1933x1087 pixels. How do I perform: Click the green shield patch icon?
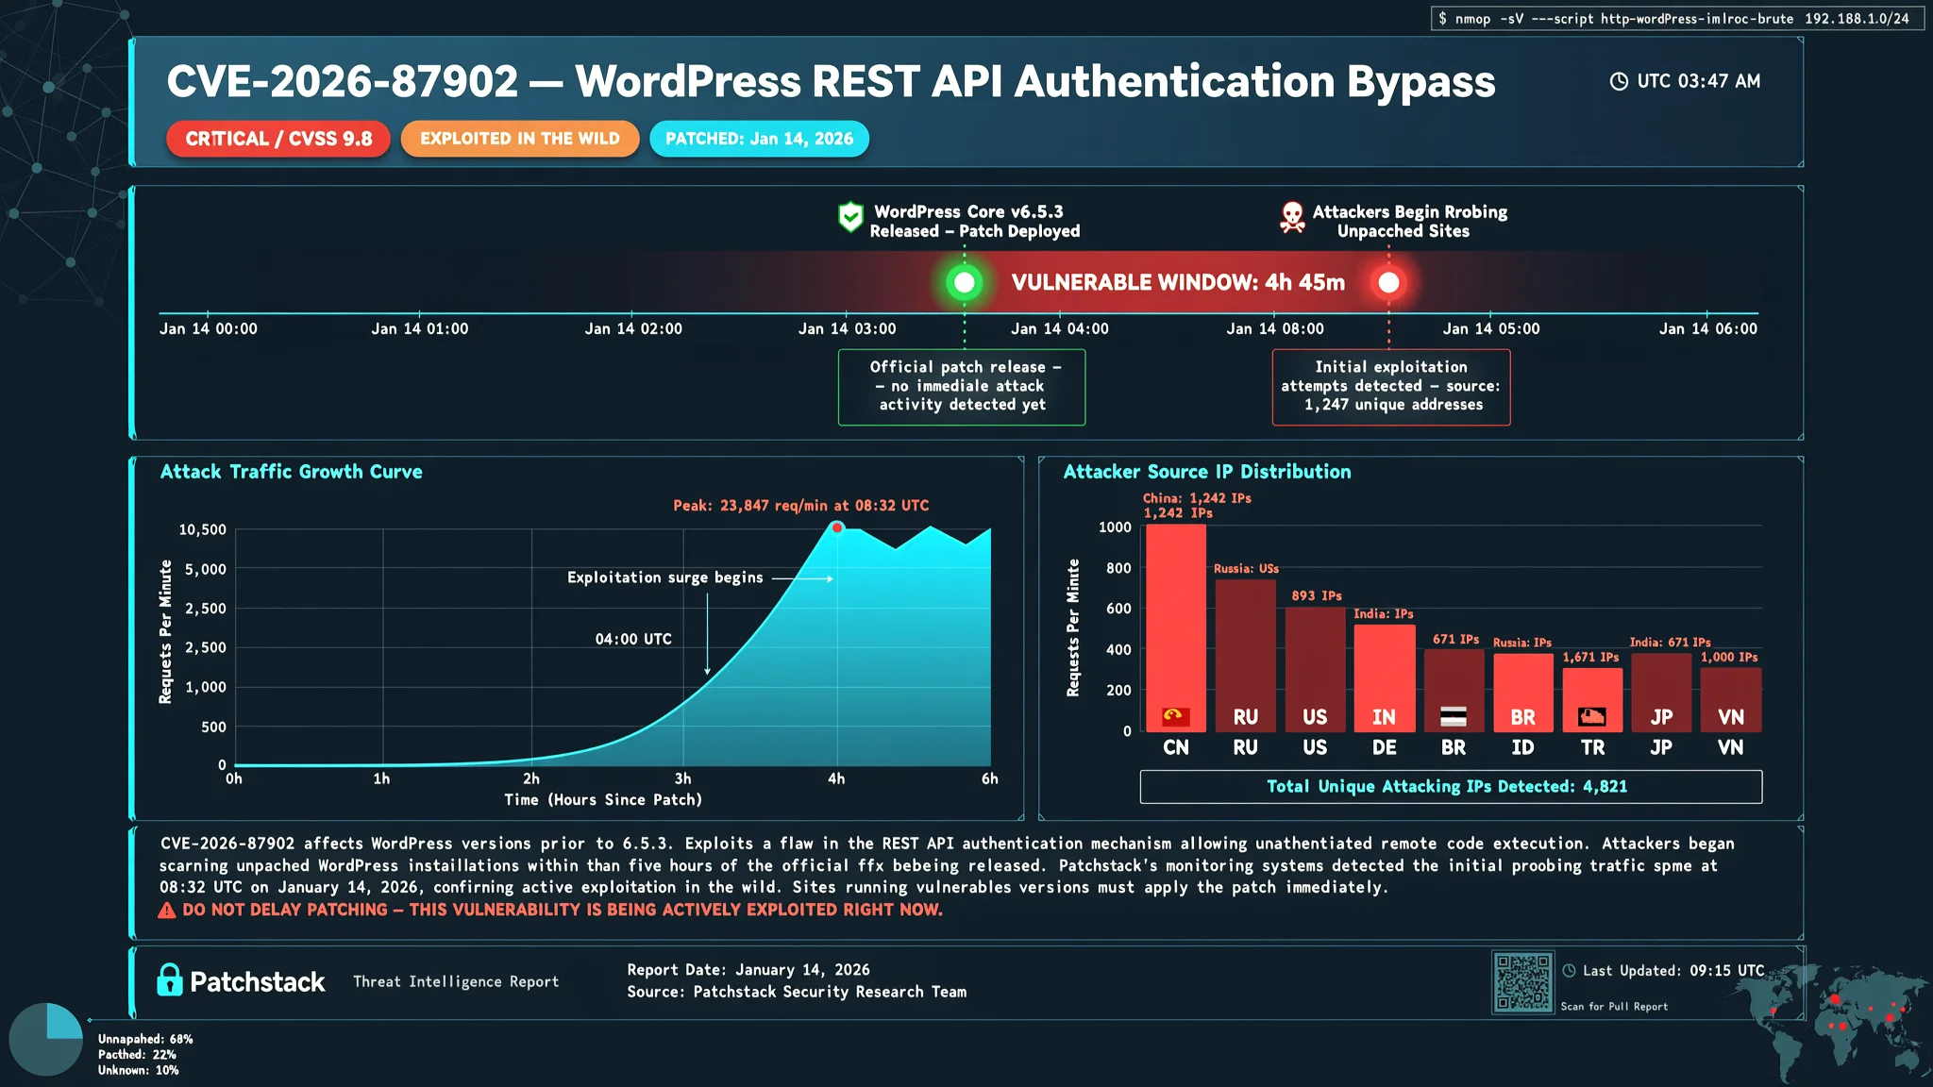(850, 218)
